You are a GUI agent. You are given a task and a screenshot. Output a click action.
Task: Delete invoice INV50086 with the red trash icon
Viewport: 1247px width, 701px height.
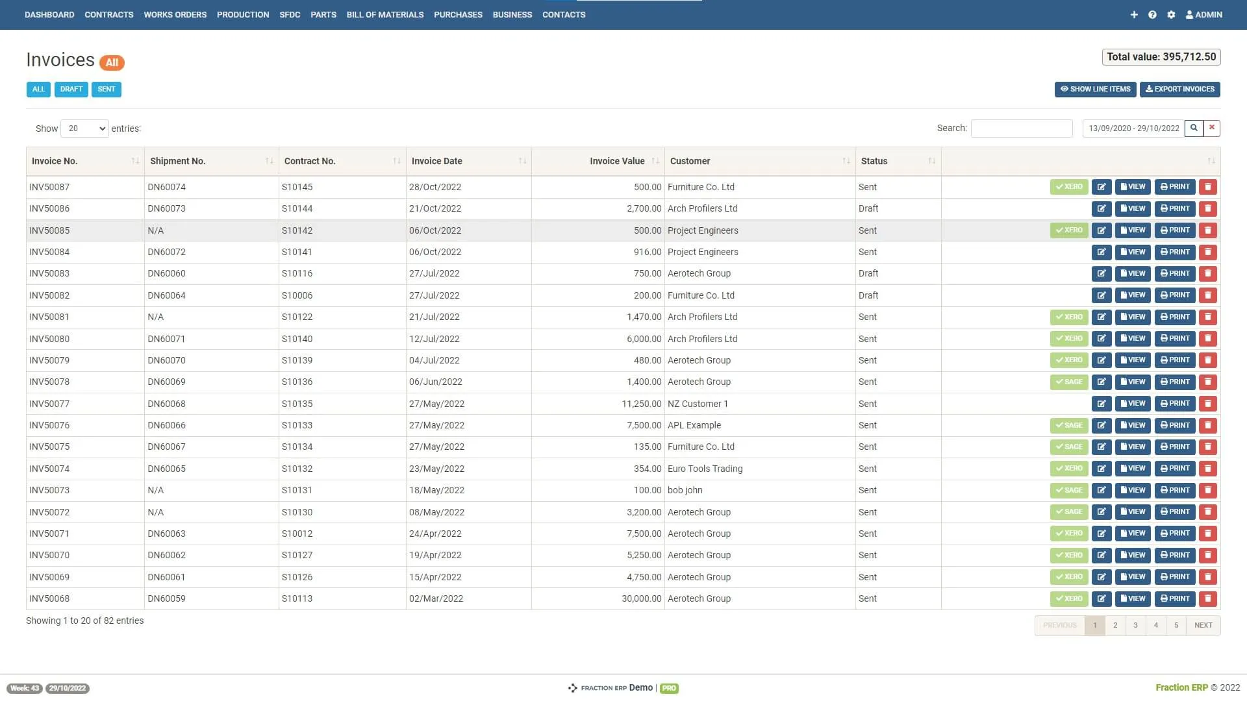coord(1208,208)
